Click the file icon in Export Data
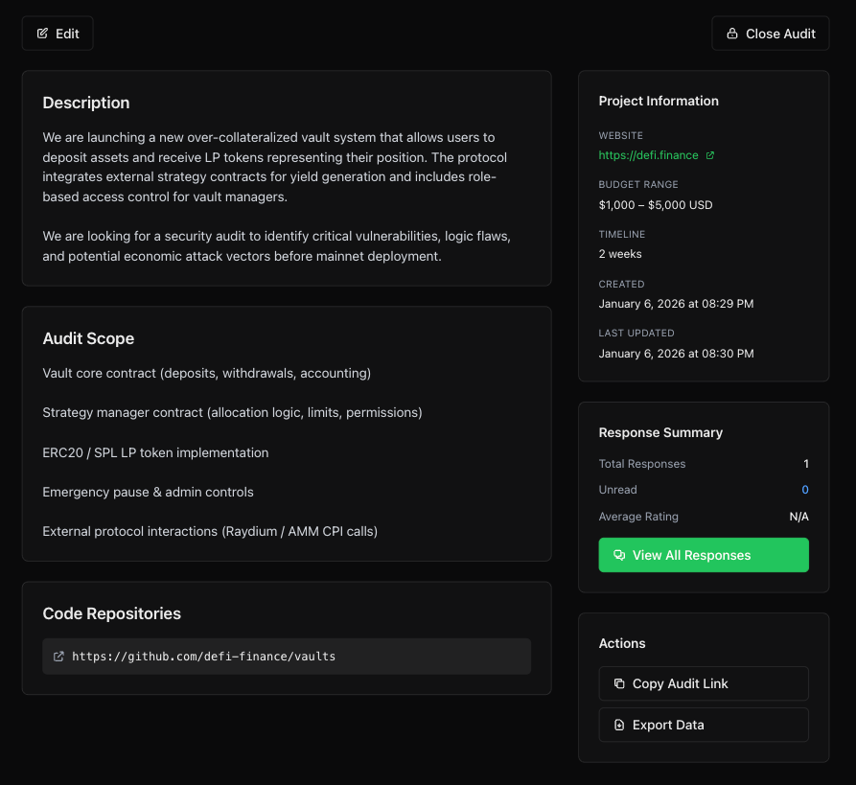The width and height of the screenshot is (856, 785). [x=619, y=726]
